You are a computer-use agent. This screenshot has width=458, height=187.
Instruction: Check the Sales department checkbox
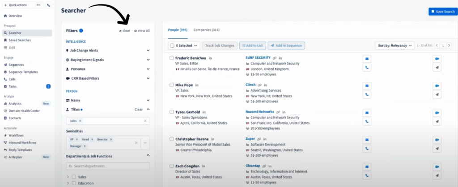click(x=74, y=177)
